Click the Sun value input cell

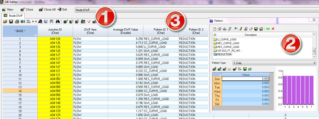point(246,79)
